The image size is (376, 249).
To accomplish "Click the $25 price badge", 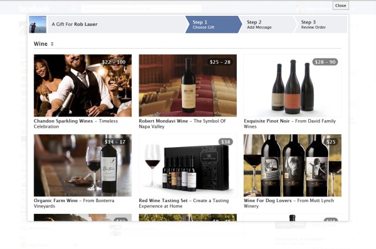I will point(331,142).
